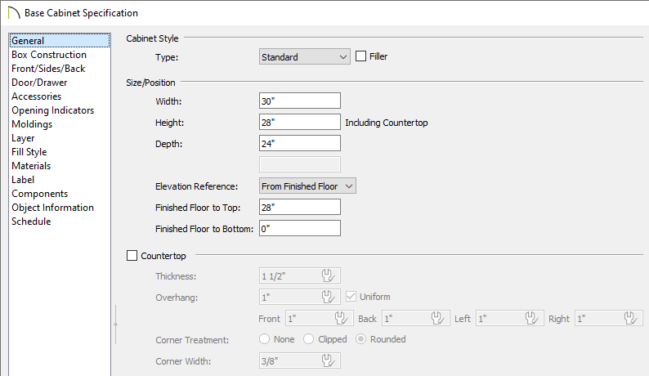Click the wrench icon in Thickness field
Viewport: 649px width, 376px height.
point(328,275)
